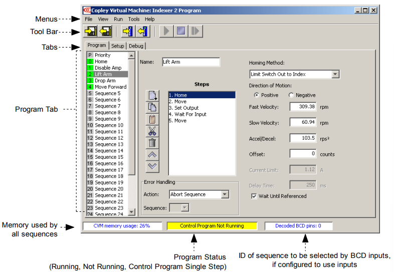Image resolution: width=394 pixels, height=272 pixels.
Task: Select sequence 0 Home in list
Action: pos(107,62)
